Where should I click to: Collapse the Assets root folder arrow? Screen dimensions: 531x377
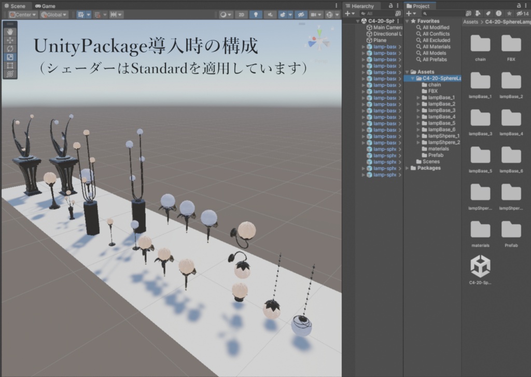(407, 72)
